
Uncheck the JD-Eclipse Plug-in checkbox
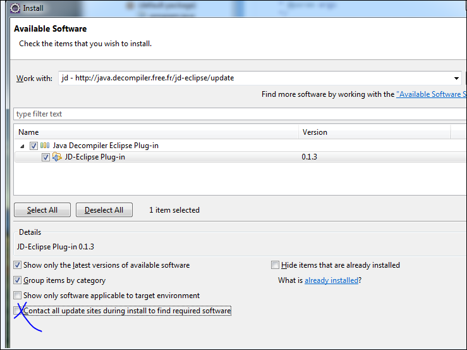(45, 157)
